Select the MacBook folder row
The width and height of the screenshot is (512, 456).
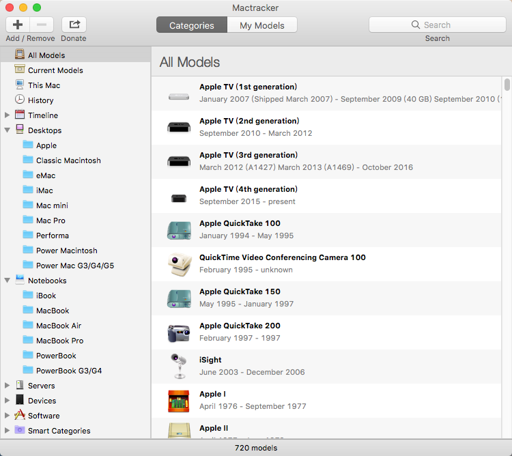(x=76, y=311)
